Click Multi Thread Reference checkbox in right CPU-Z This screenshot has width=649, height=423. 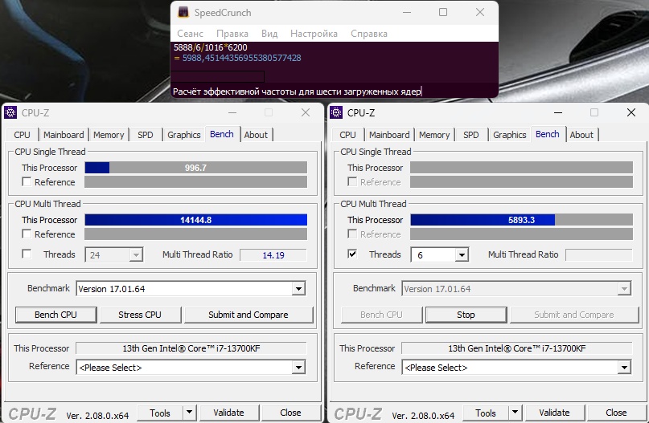click(352, 234)
